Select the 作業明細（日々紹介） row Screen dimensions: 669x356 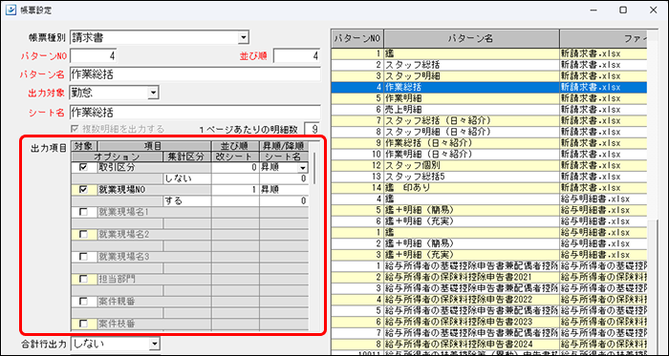(x=489, y=154)
